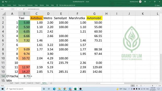Click the zoom slider handle
The width and height of the screenshot is (162, 91).
point(152,86)
